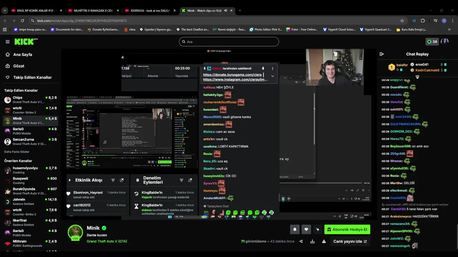Image resolution: width=458 pixels, height=257 pixels.
Task: Open the HyperX Quadcast bookmark
Action: click(x=375, y=30)
